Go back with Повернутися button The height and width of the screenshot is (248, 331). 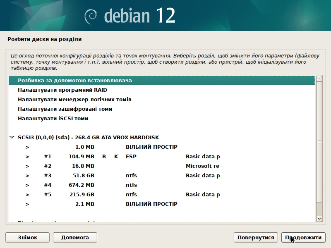coord(256,237)
